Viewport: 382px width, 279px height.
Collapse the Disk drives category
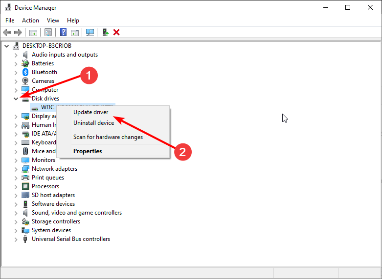point(16,99)
